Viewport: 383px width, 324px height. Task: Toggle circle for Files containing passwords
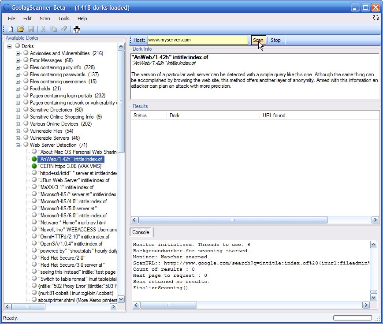tap(26, 74)
